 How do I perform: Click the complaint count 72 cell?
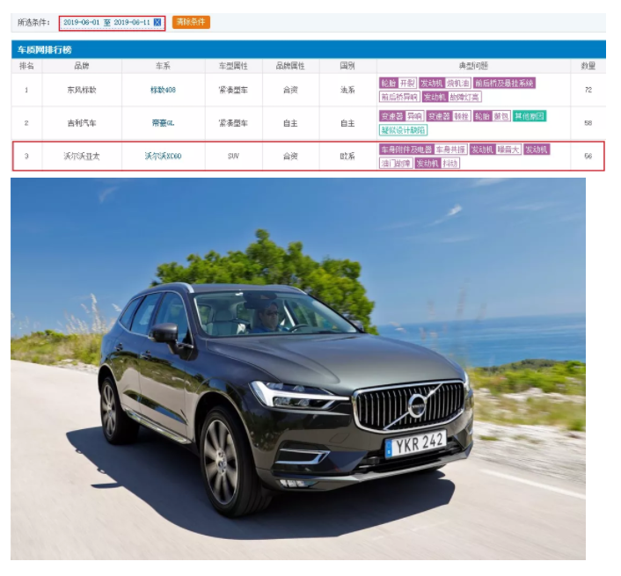click(588, 90)
